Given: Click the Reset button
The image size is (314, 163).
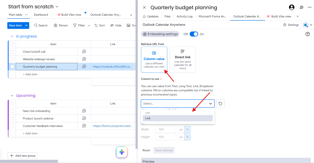Looking at the screenshot, I should pyautogui.click(x=146, y=150).
